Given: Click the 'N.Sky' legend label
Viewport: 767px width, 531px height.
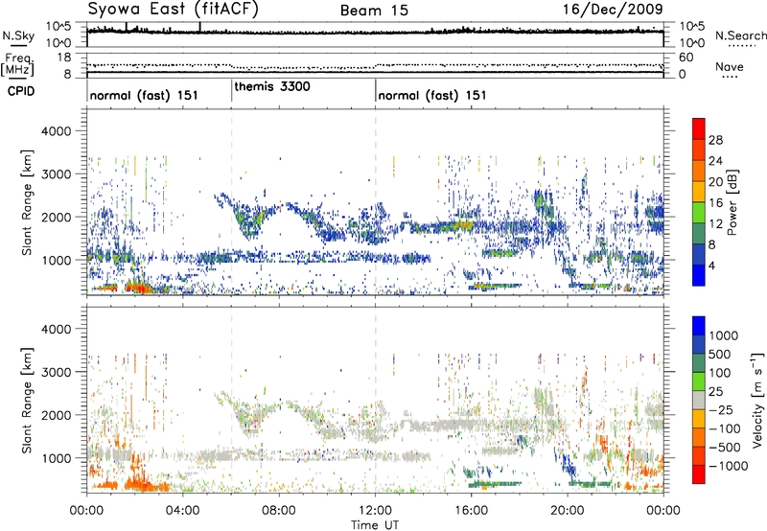Looking at the screenshot, I should [18, 35].
